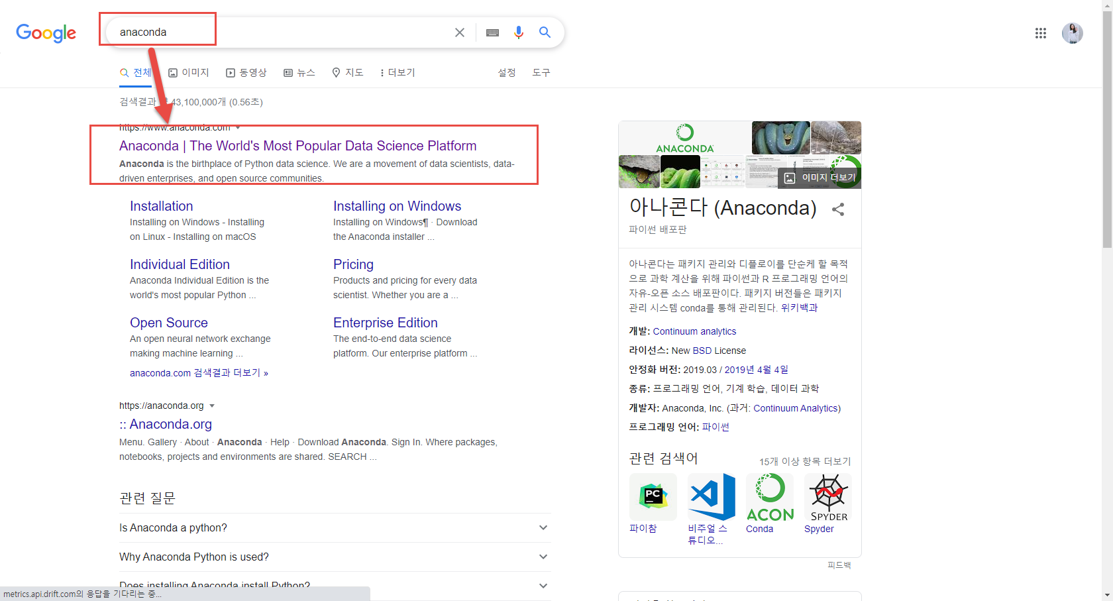The width and height of the screenshot is (1113, 601).
Task: Click anaconda.com 검색결과 더보기 link
Action: click(x=199, y=373)
